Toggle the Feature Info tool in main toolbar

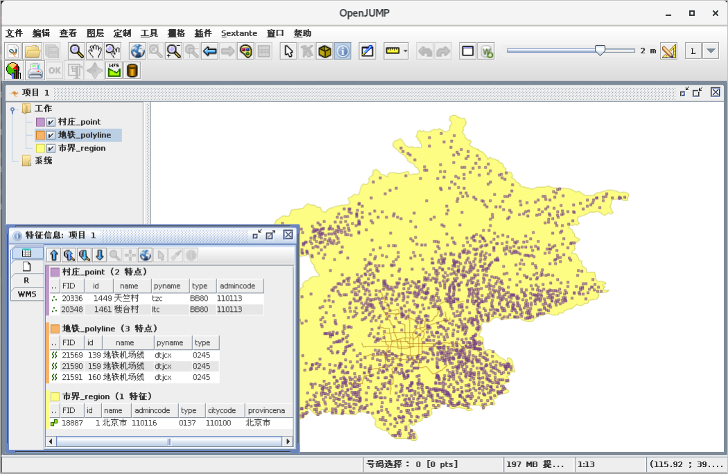coord(343,51)
